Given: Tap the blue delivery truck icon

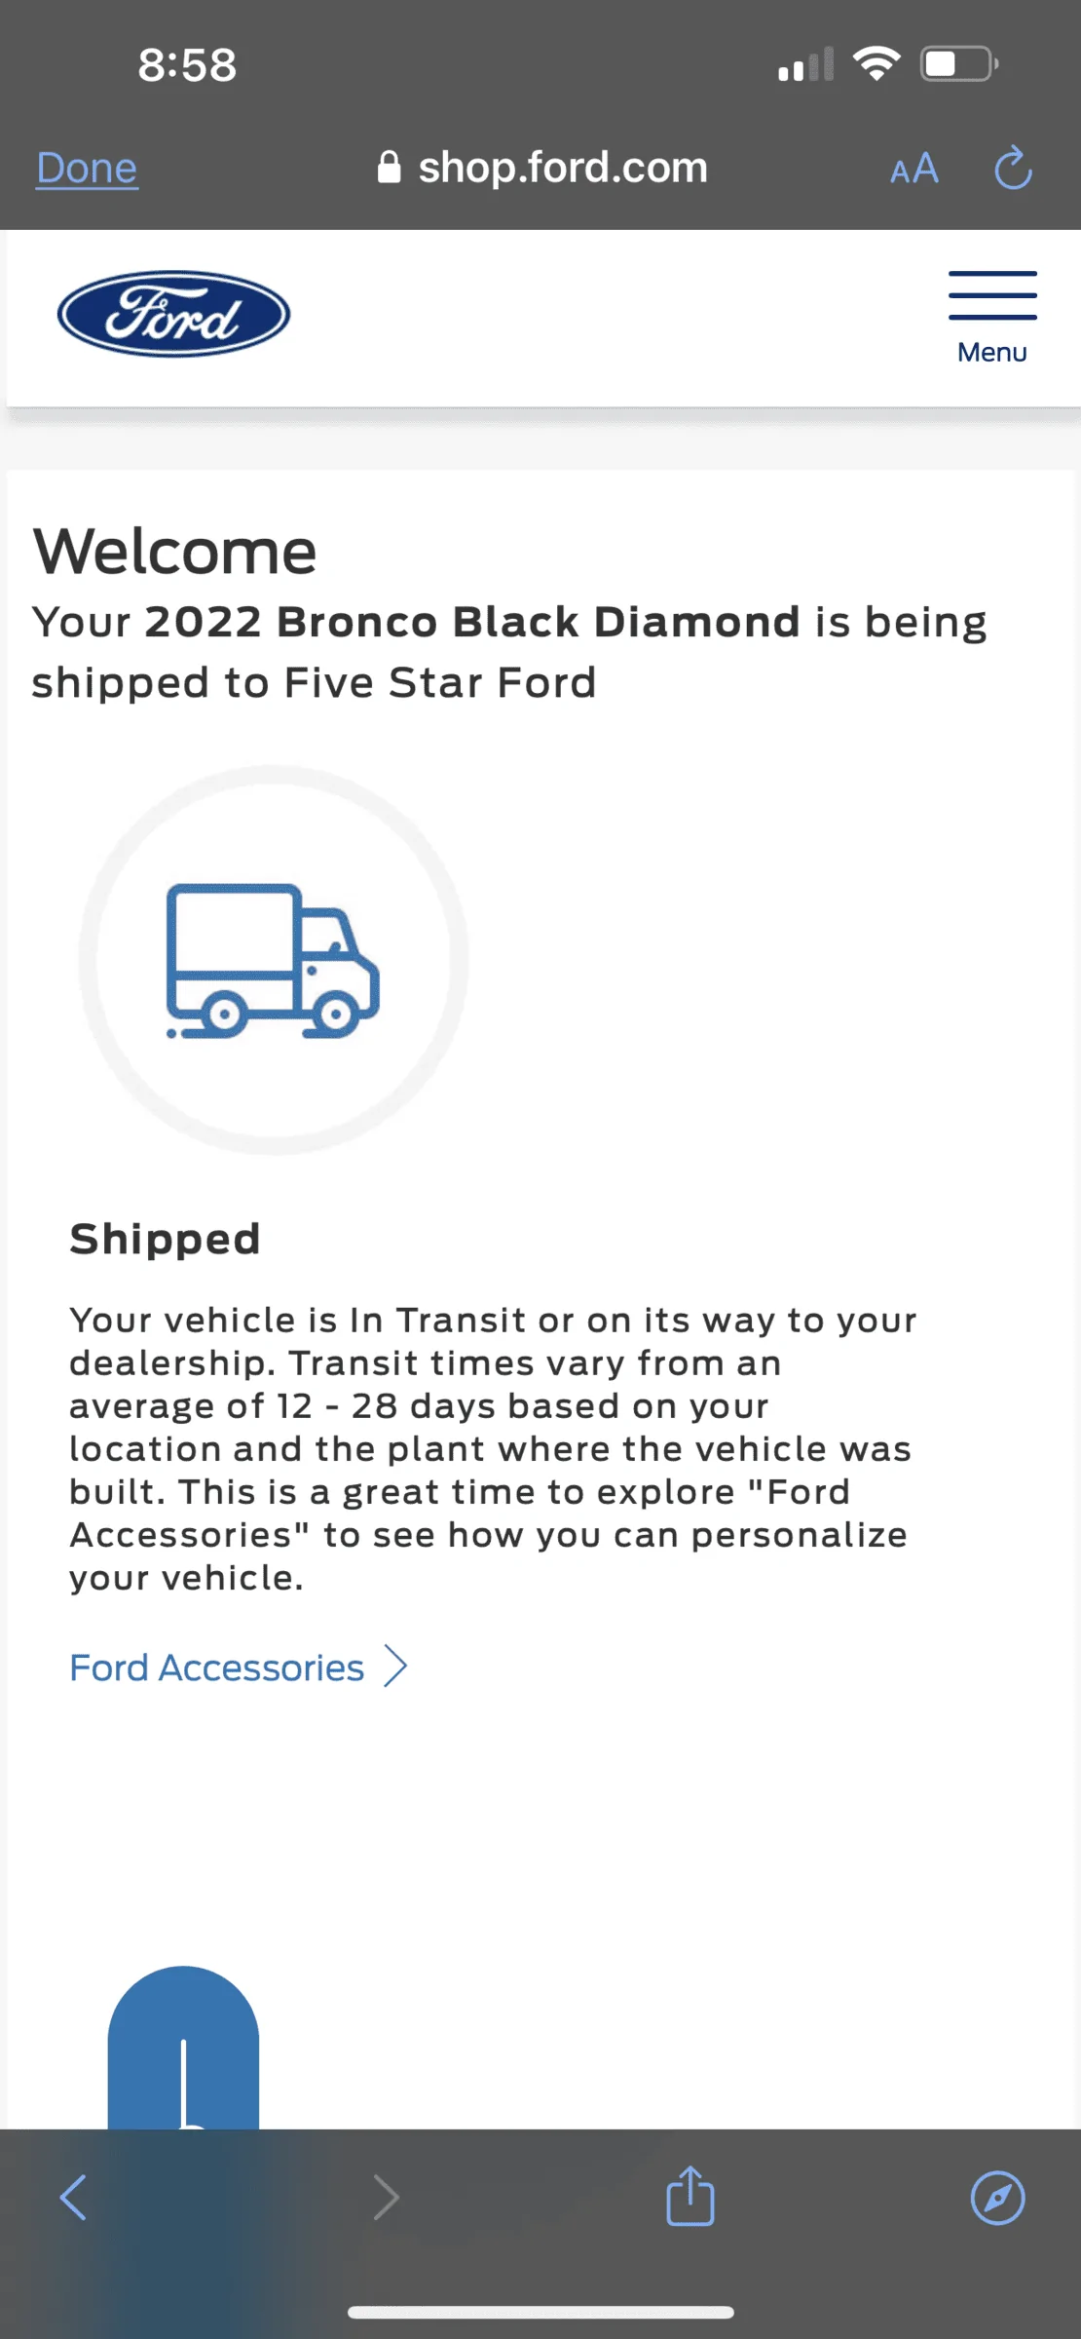Looking at the screenshot, I should 273,961.
